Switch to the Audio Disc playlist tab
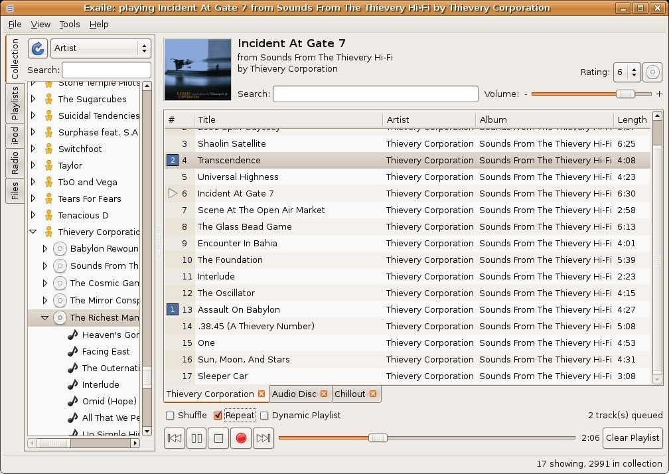669x474 pixels. [295, 394]
